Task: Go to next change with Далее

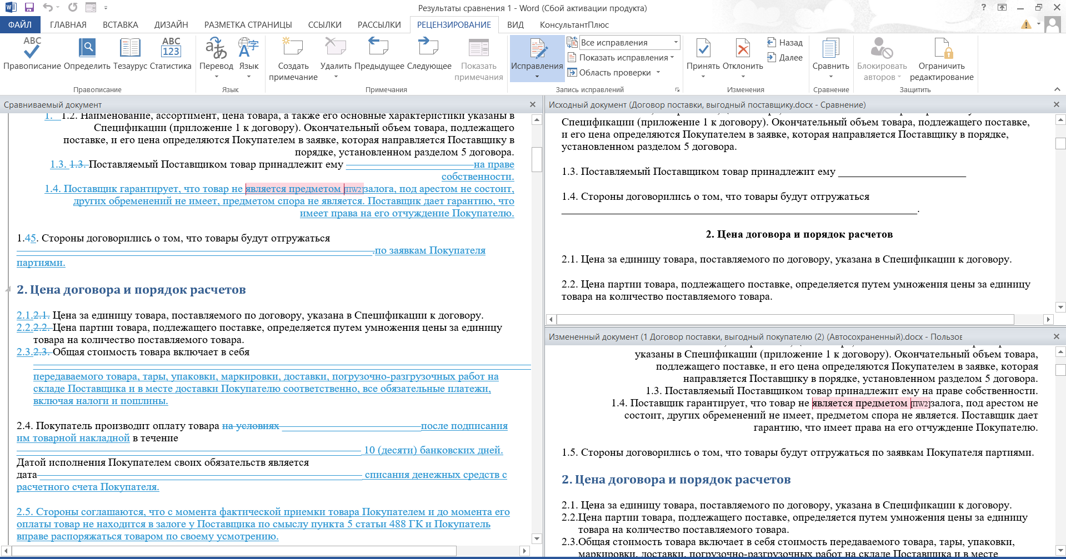Action: pyautogui.click(x=785, y=58)
